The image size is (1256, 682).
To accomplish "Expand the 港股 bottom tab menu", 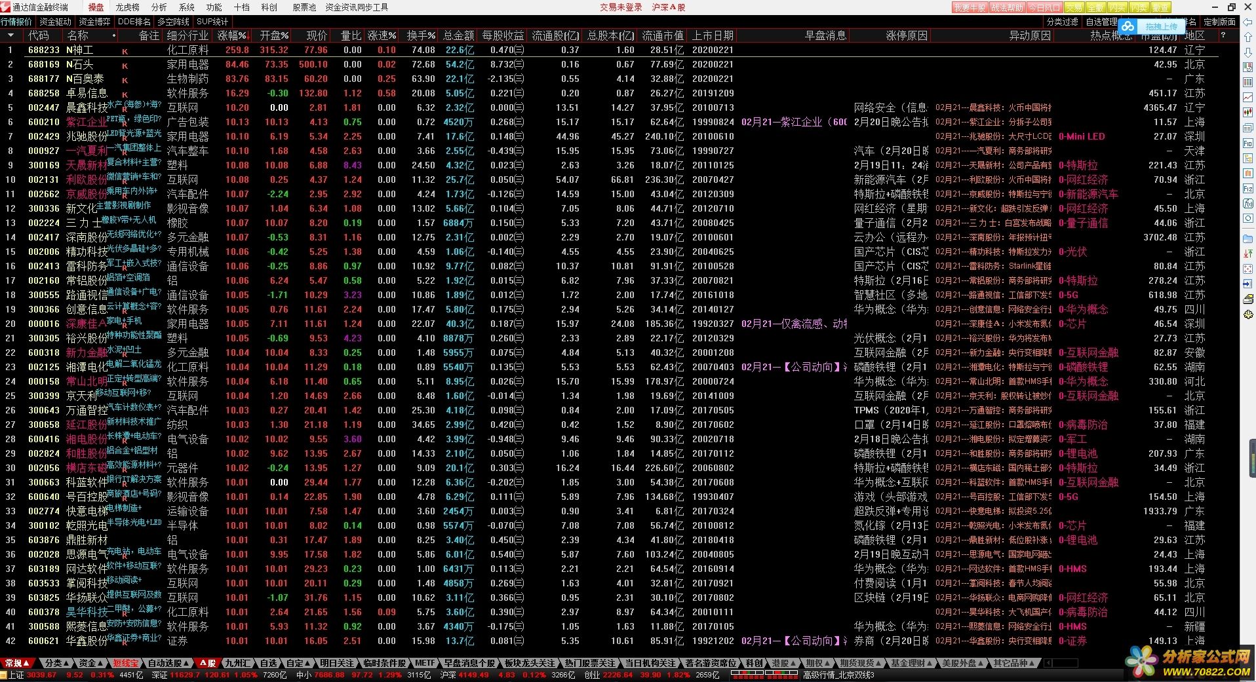I will pos(784,663).
